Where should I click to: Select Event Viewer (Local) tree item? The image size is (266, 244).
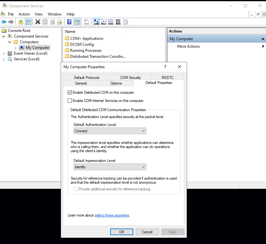click(x=31, y=53)
